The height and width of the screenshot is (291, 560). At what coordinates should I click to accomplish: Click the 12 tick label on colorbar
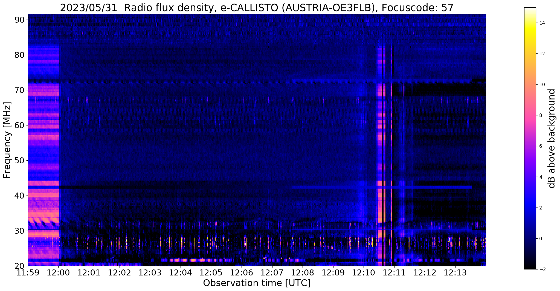[541, 54]
